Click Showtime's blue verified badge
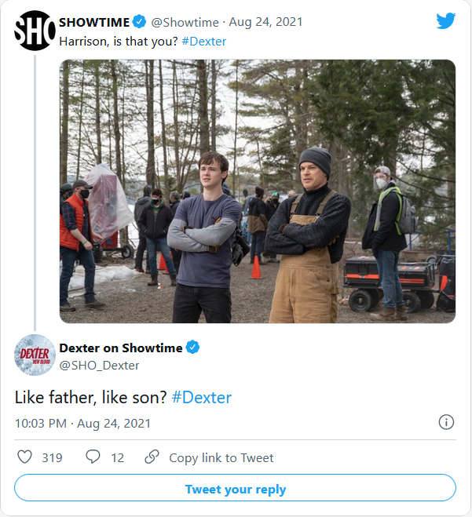This screenshot has height=517, width=472. (139, 23)
